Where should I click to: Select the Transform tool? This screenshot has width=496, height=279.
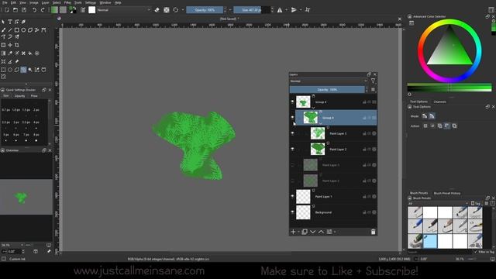pos(3,45)
